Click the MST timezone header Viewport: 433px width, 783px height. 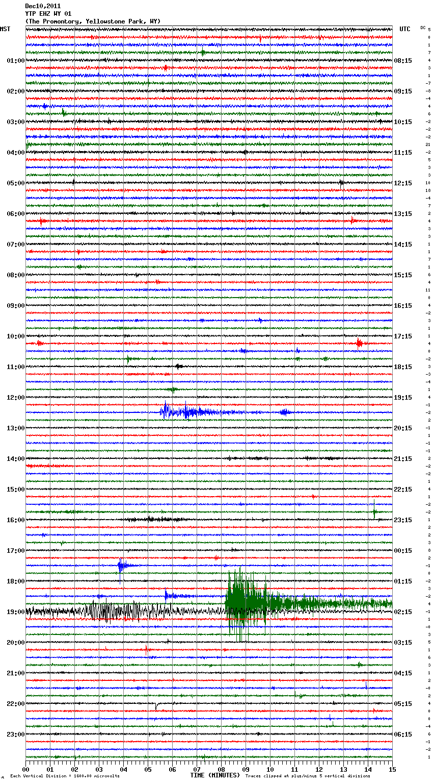tap(5, 29)
